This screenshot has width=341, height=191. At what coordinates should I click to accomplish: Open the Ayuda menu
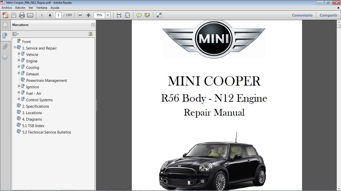(x=55, y=8)
